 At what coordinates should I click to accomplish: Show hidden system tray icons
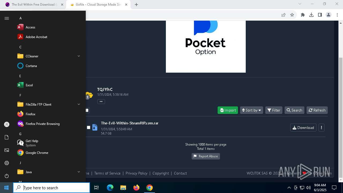point(289,188)
